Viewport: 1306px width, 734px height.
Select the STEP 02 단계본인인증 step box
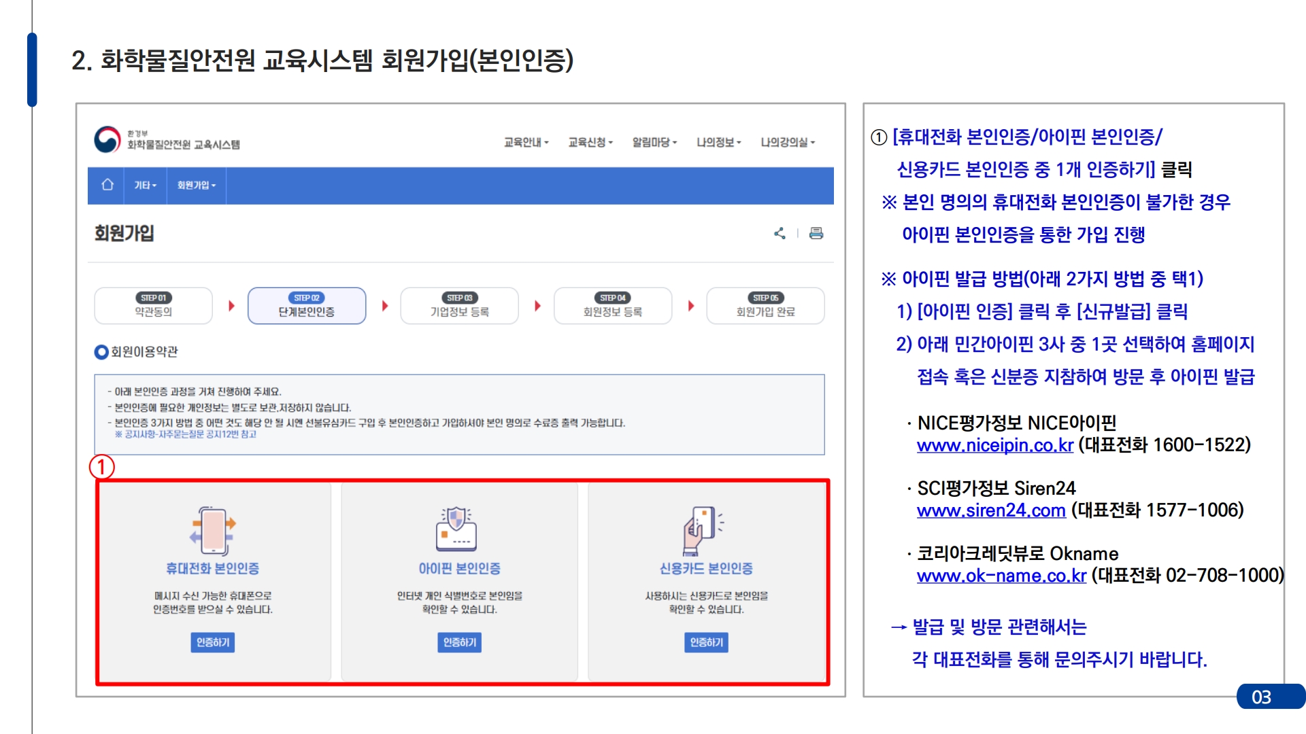(307, 306)
